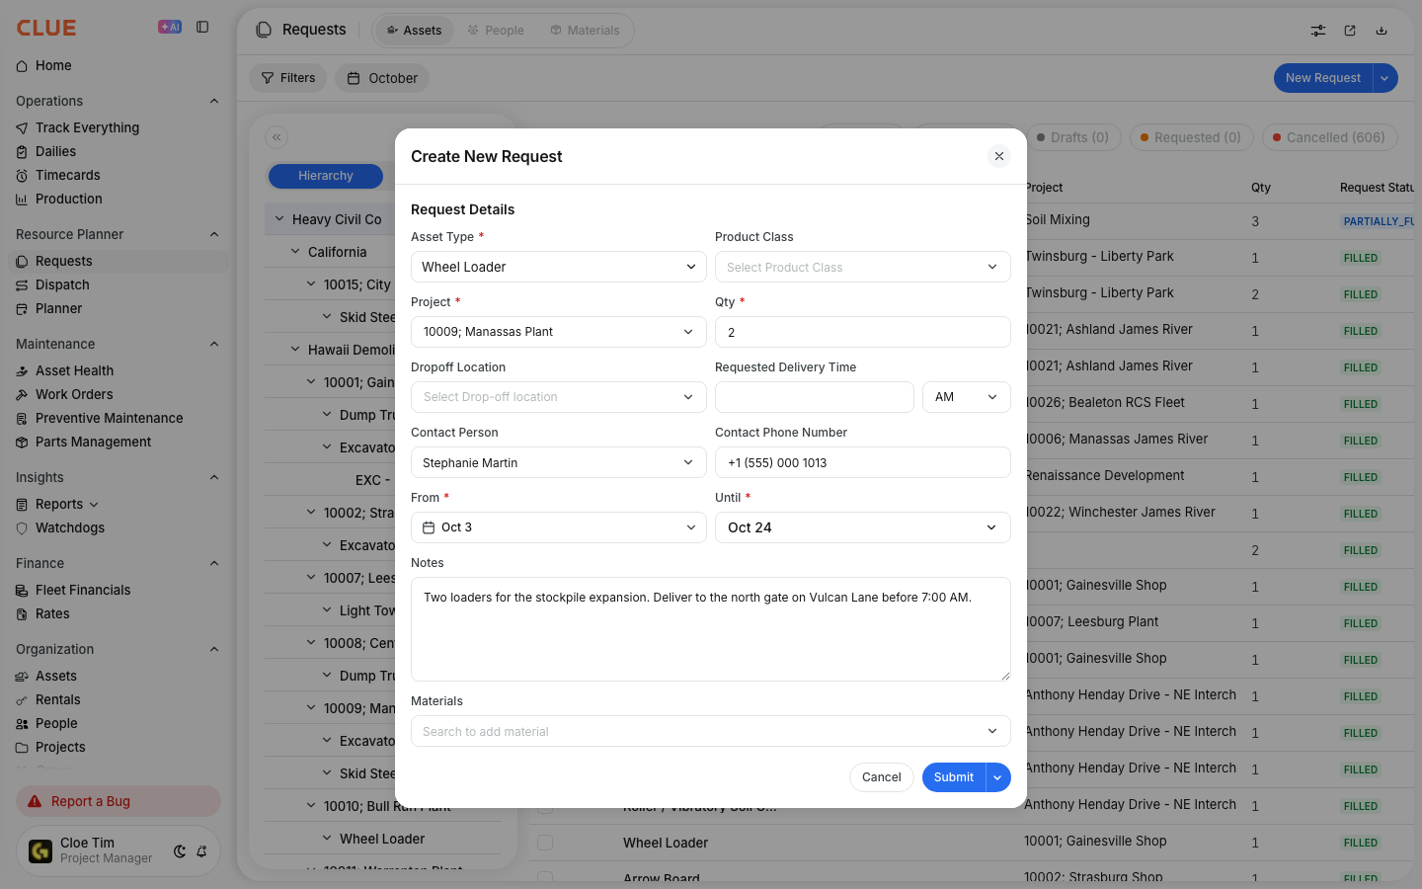
Task: Click the Filters button
Action: click(x=288, y=78)
